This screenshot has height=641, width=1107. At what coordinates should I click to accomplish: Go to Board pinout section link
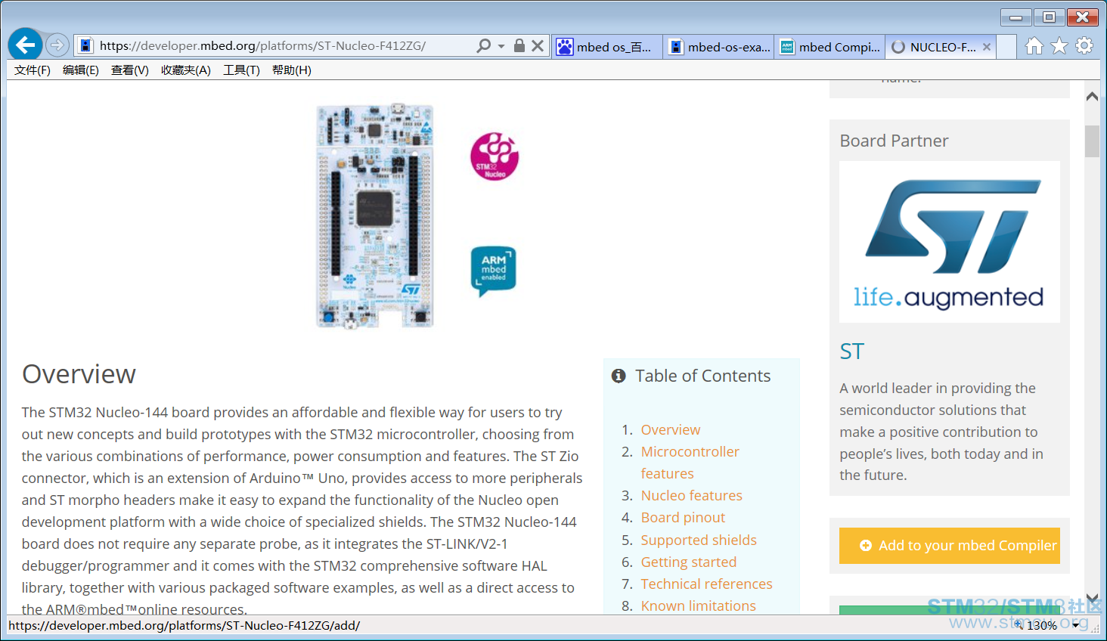[x=683, y=518]
